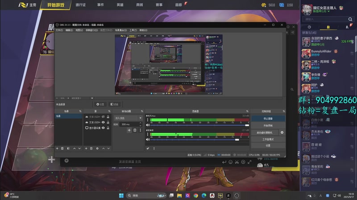Toggle lock on display capture source

pyautogui.click(x=108, y=128)
